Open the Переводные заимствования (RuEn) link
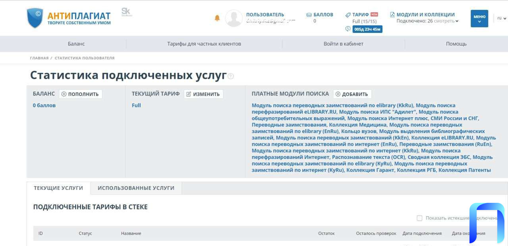Viewport: 508px width, 246px height. 445,144
